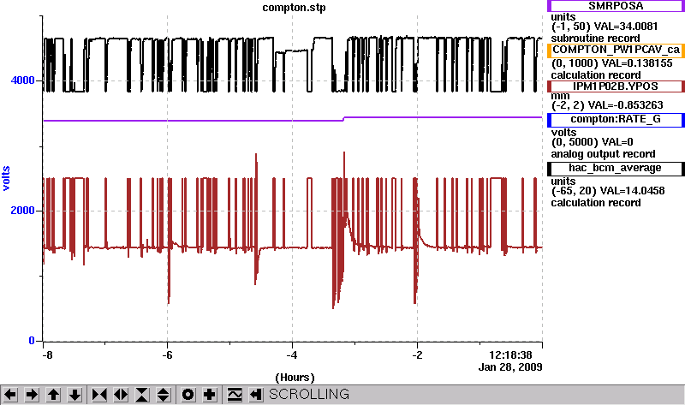
Task: Pan the plot right with the right arrow
Action: point(32,395)
